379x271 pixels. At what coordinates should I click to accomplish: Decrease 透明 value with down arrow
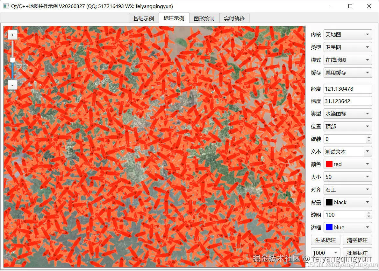(x=369, y=217)
